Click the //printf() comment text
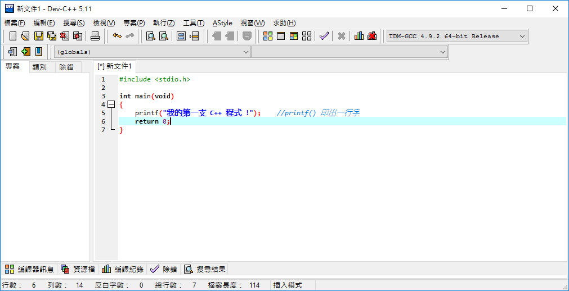This screenshot has width=569, height=291. 318,113
